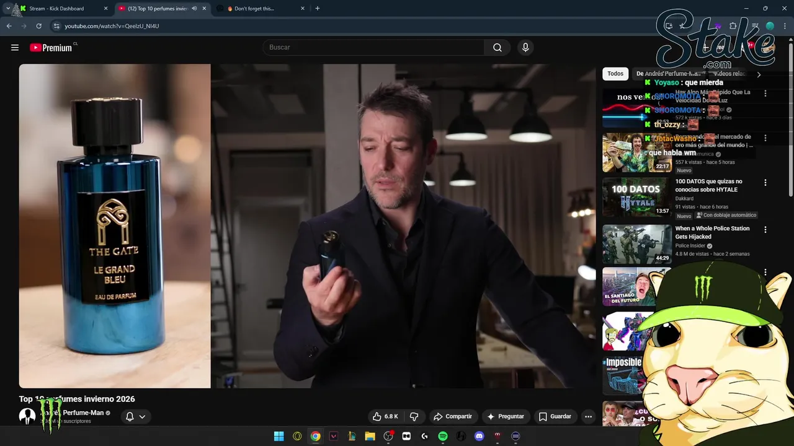Open Google Chrome from the taskbar
Screen dimensions: 794x446
click(x=315, y=436)
